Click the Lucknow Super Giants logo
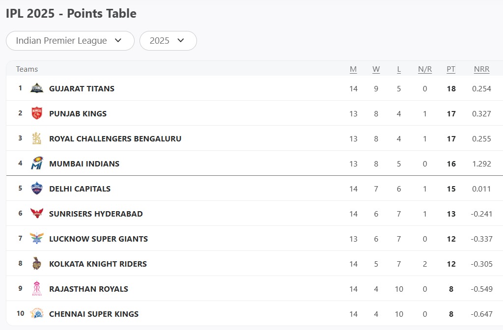Image resolution: width=503 pixels, height=330 pixels. pyautogui.click(x=37, y=239)
